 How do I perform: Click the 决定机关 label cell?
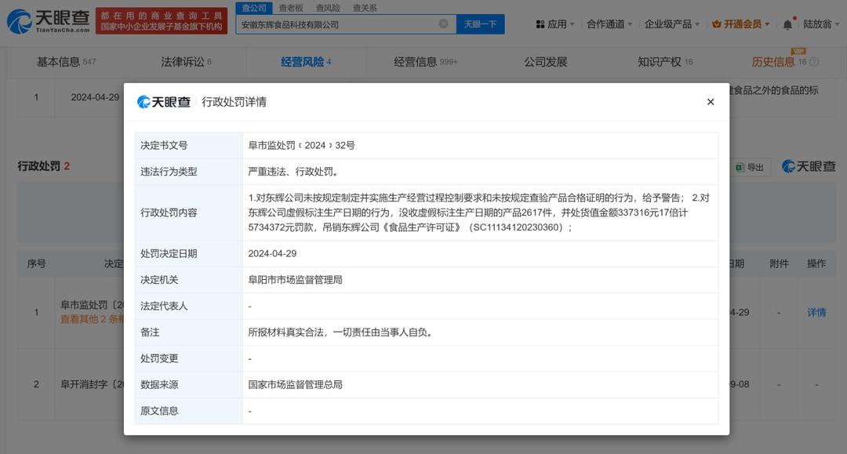(x=188, y=280)
